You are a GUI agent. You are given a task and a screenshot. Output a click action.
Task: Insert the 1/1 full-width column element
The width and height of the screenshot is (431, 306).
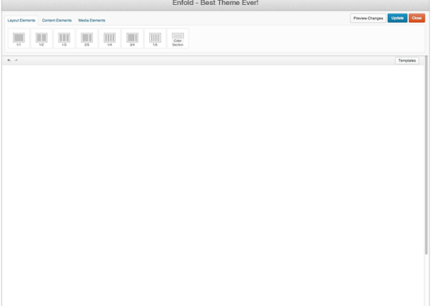pos(19,38)
